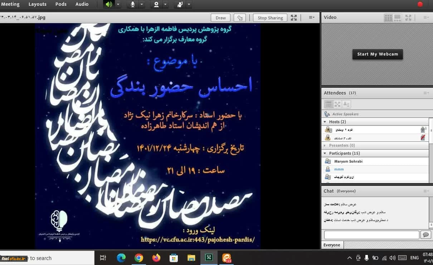This screenshot has width=433, height=265.
Task: Toggle the webcam icon in the top bar
Action: point(156,4)
